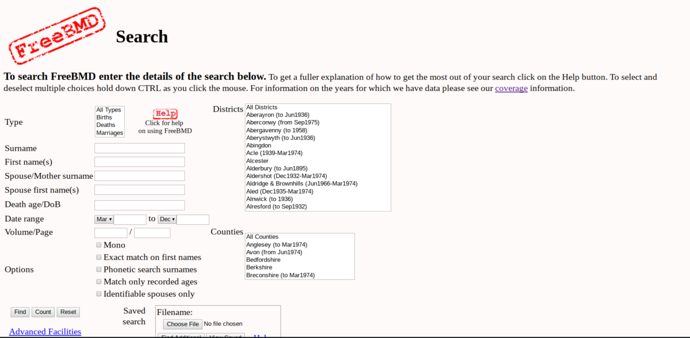The image size is (690, 338).
Task: Select "Berkshire" in the Counties list
Action: (x=259, y=267)
